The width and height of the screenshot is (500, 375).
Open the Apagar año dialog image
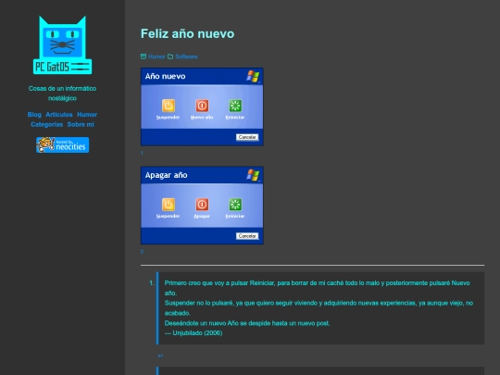202,206
